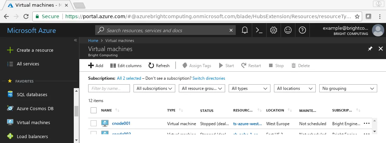Sort by NAME column arrows
The image size is (386, 143).
(x=117, y=110)
